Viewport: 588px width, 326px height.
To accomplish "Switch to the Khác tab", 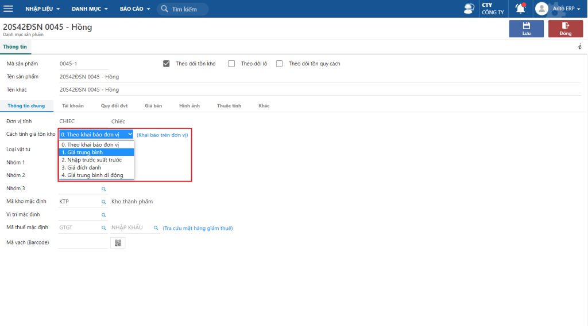I will pos(264,106).
